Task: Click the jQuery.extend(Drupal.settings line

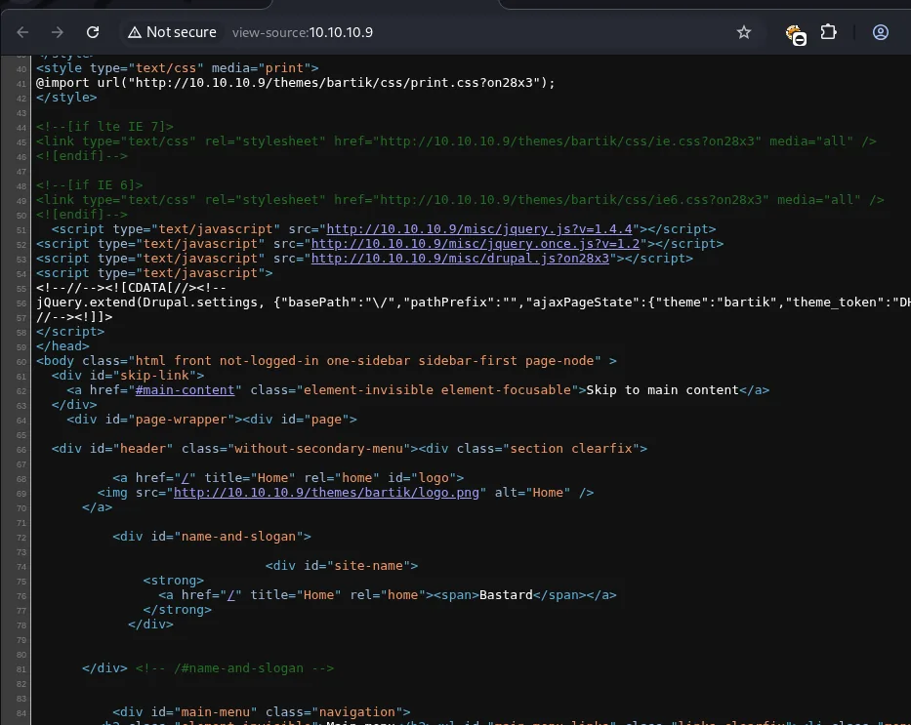Action: point(473,302)
